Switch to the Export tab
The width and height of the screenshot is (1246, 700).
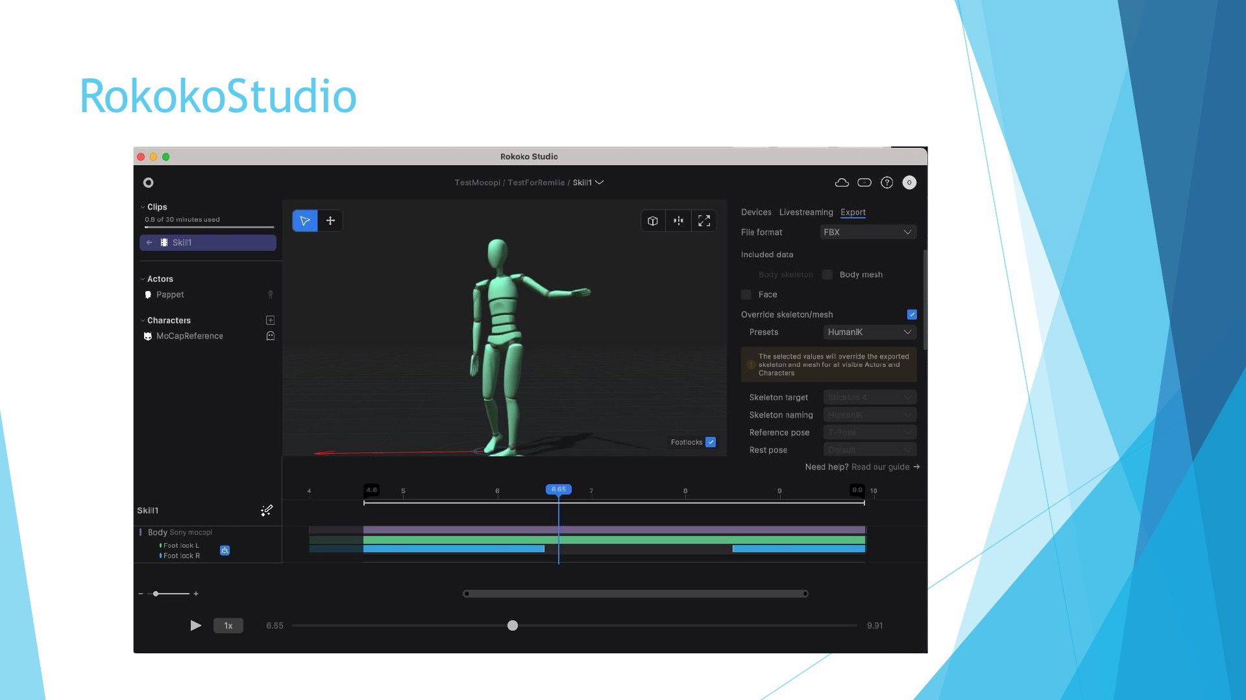coord(853,213)
